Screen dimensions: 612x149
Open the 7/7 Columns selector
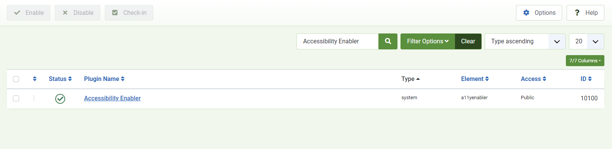click(585, 61)
